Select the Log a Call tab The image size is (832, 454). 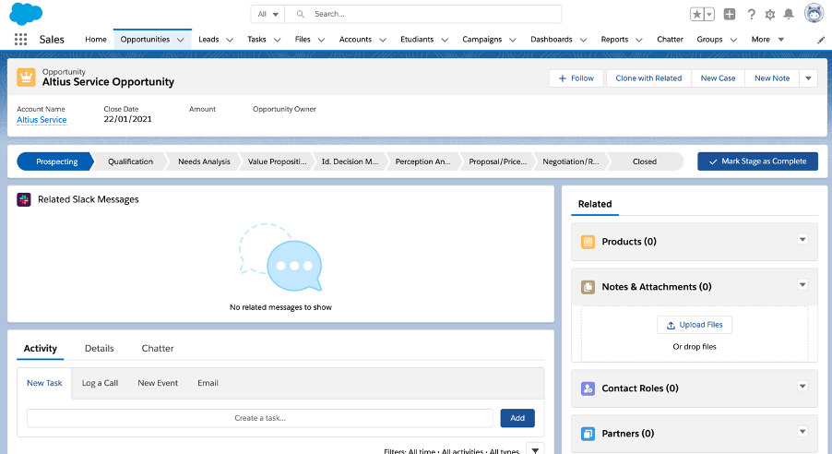(x=100, y=383)
